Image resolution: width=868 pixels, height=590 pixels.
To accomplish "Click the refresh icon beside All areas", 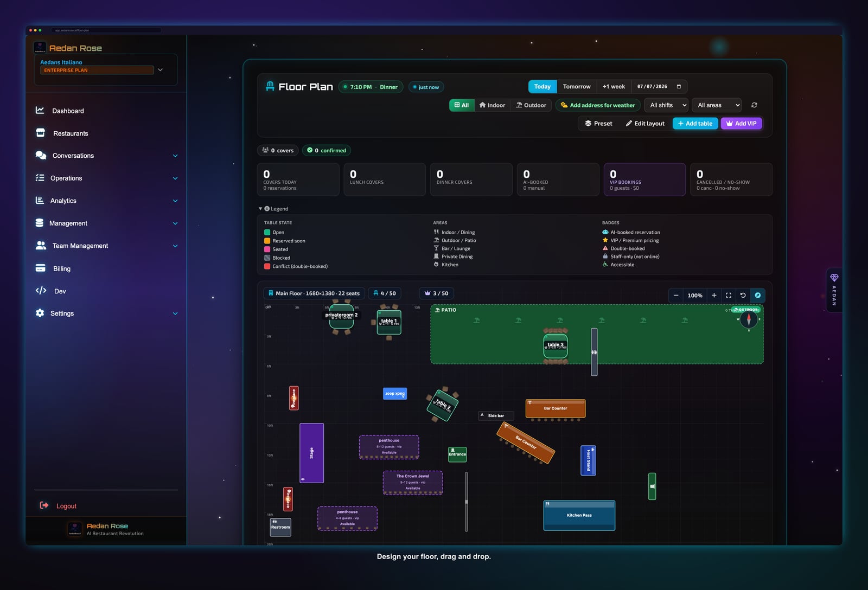I will coord(754,105).
